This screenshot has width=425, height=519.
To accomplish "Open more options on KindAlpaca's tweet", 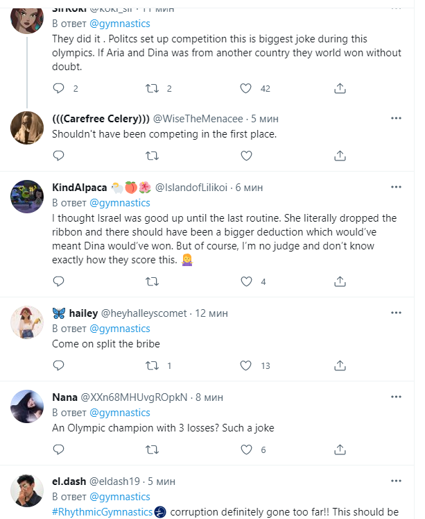I will 396,188.
